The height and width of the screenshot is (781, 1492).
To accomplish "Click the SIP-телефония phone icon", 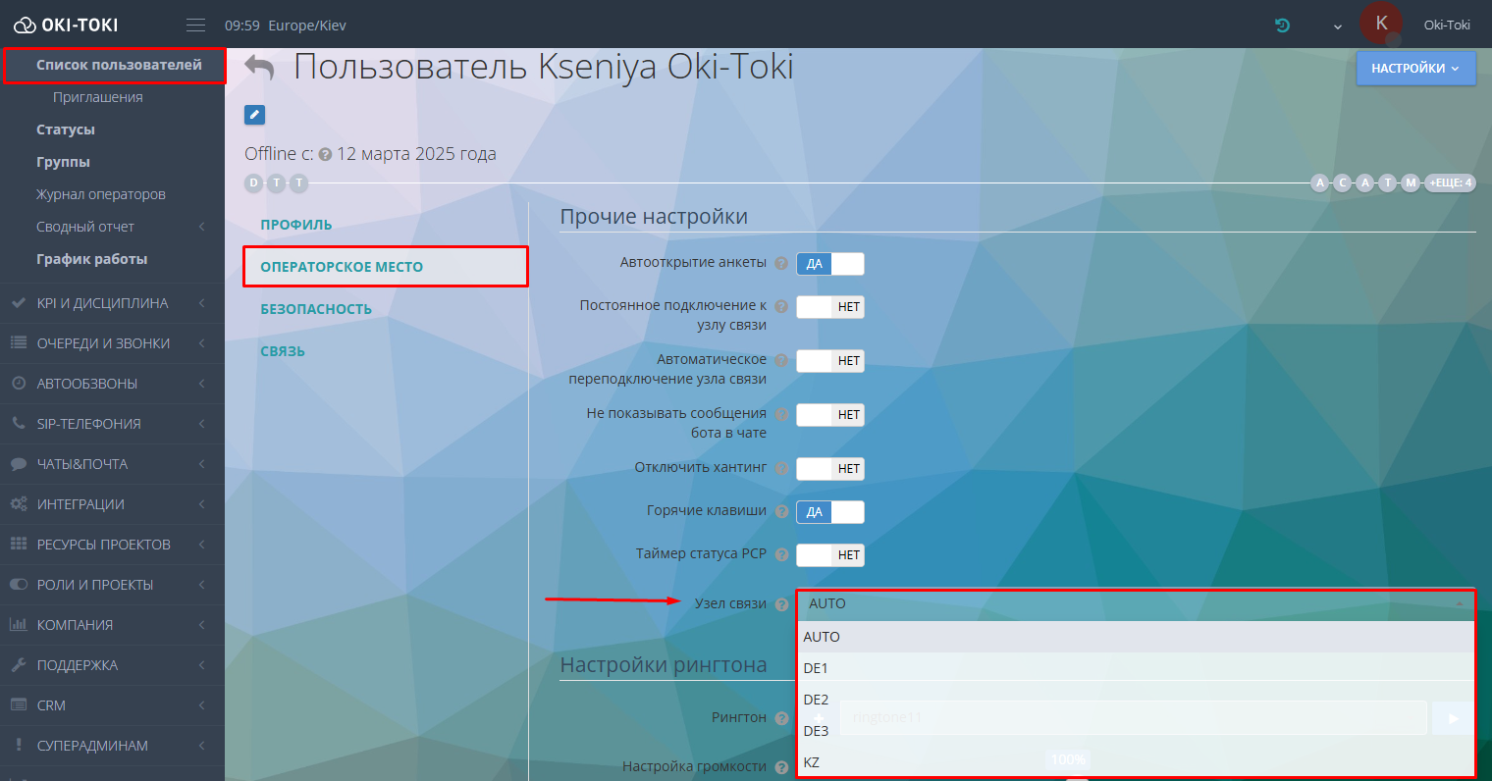I will pyautogui.click(x=18, y=424).
